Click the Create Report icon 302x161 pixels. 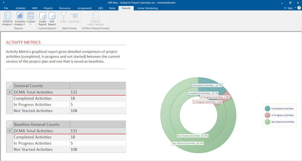click(x=42, y=16)
